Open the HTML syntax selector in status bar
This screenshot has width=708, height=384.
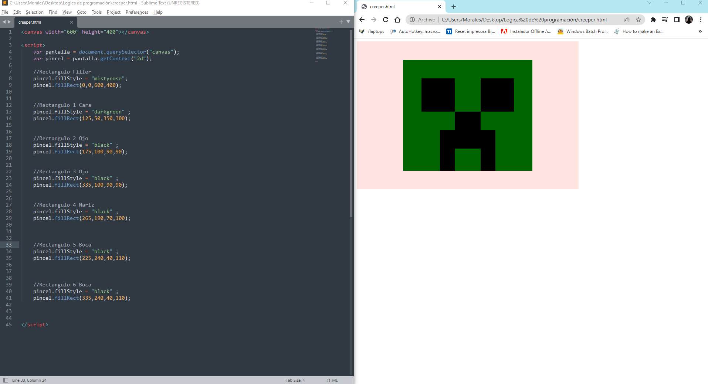(x=332, y=380)
